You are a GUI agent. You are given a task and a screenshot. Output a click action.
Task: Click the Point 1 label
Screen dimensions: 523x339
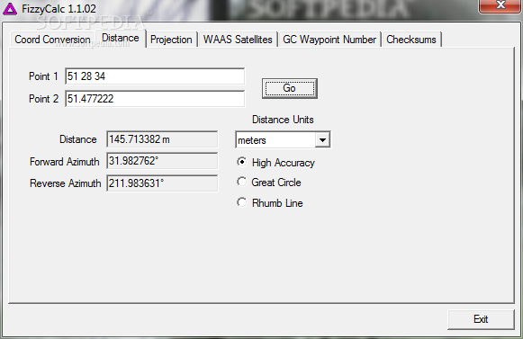[43, 76]
